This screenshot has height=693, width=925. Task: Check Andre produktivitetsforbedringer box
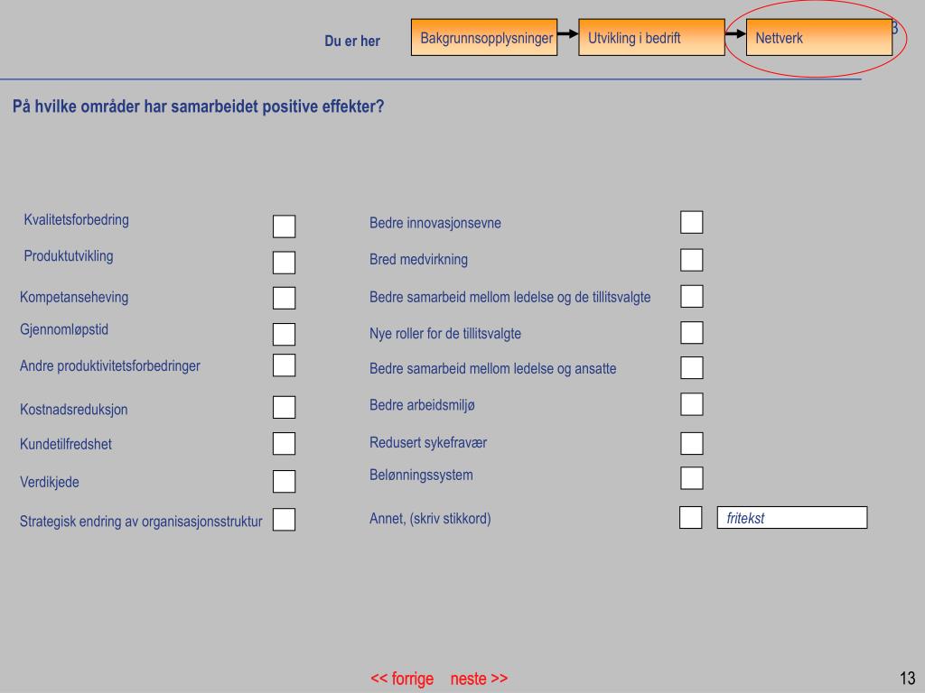(x=284, y=365)
